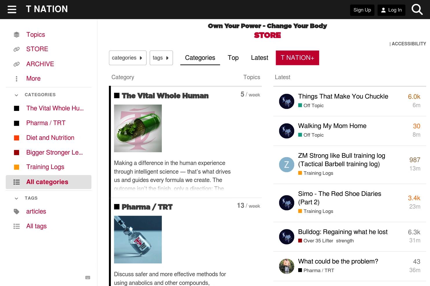Open the Pharma / TRT category heading
The height and width of the screenshot is (286, 430).
tap(147, 207)
